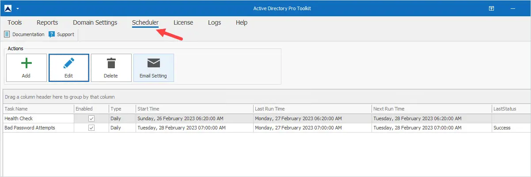Click the ribbon display options icon in title bar

491,8
